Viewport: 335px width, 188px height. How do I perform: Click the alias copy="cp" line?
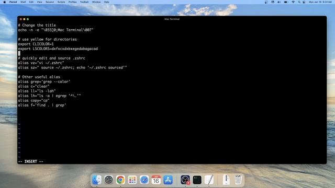tap(33, 100)
